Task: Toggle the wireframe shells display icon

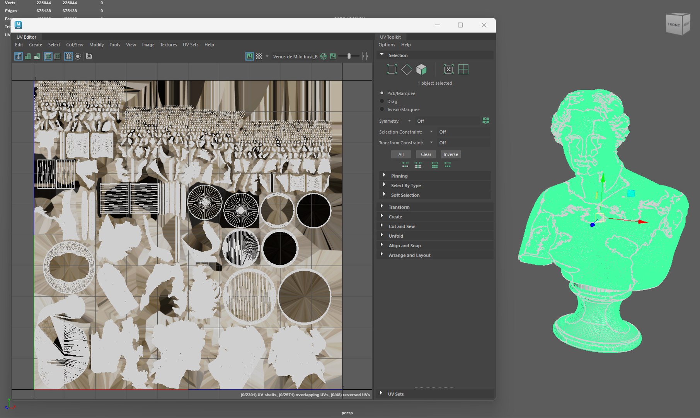Action: click(x=19, y=57)
